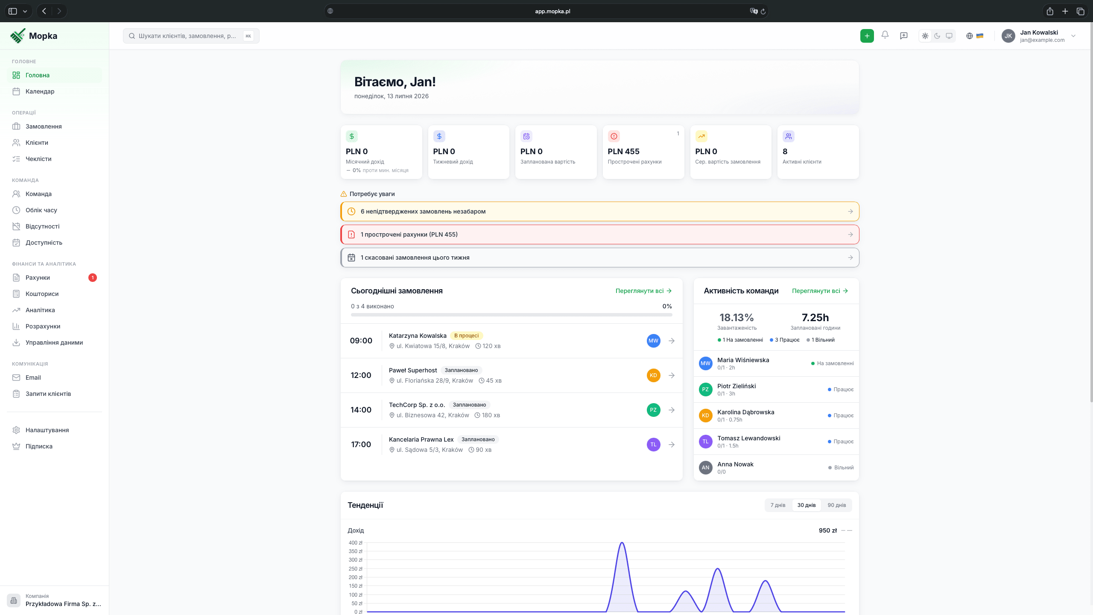This screenshot has height=615, width=1093.
Task: Open the Прострочені рахунки PLN 455 card
Action: tap(643, 152)
